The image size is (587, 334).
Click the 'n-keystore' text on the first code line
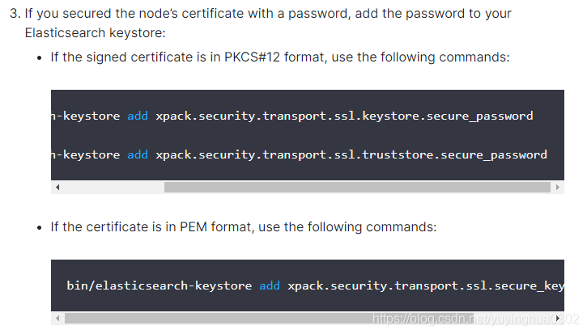click(86, 116)
